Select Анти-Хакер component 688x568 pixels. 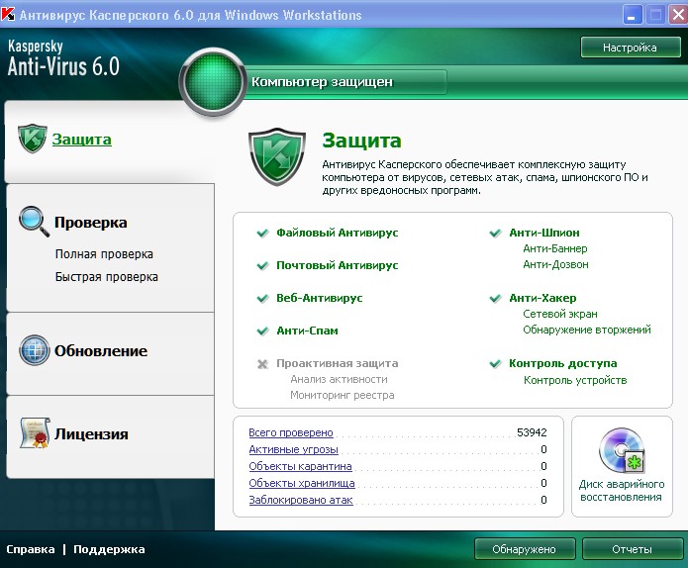click(542, 298)
